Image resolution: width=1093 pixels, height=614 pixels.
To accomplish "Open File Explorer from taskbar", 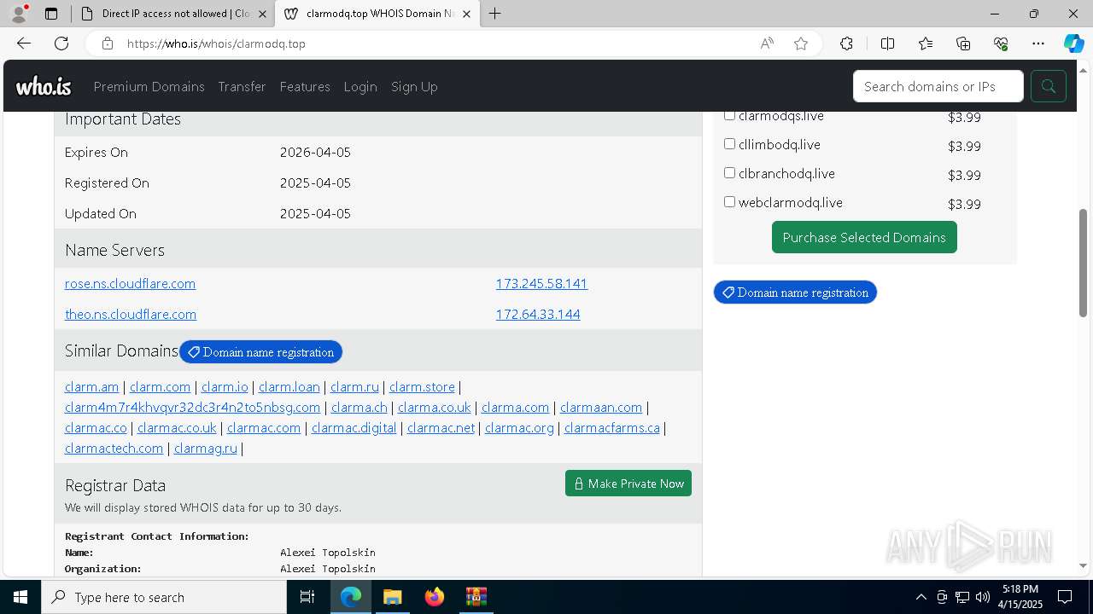I will point(392,597).
